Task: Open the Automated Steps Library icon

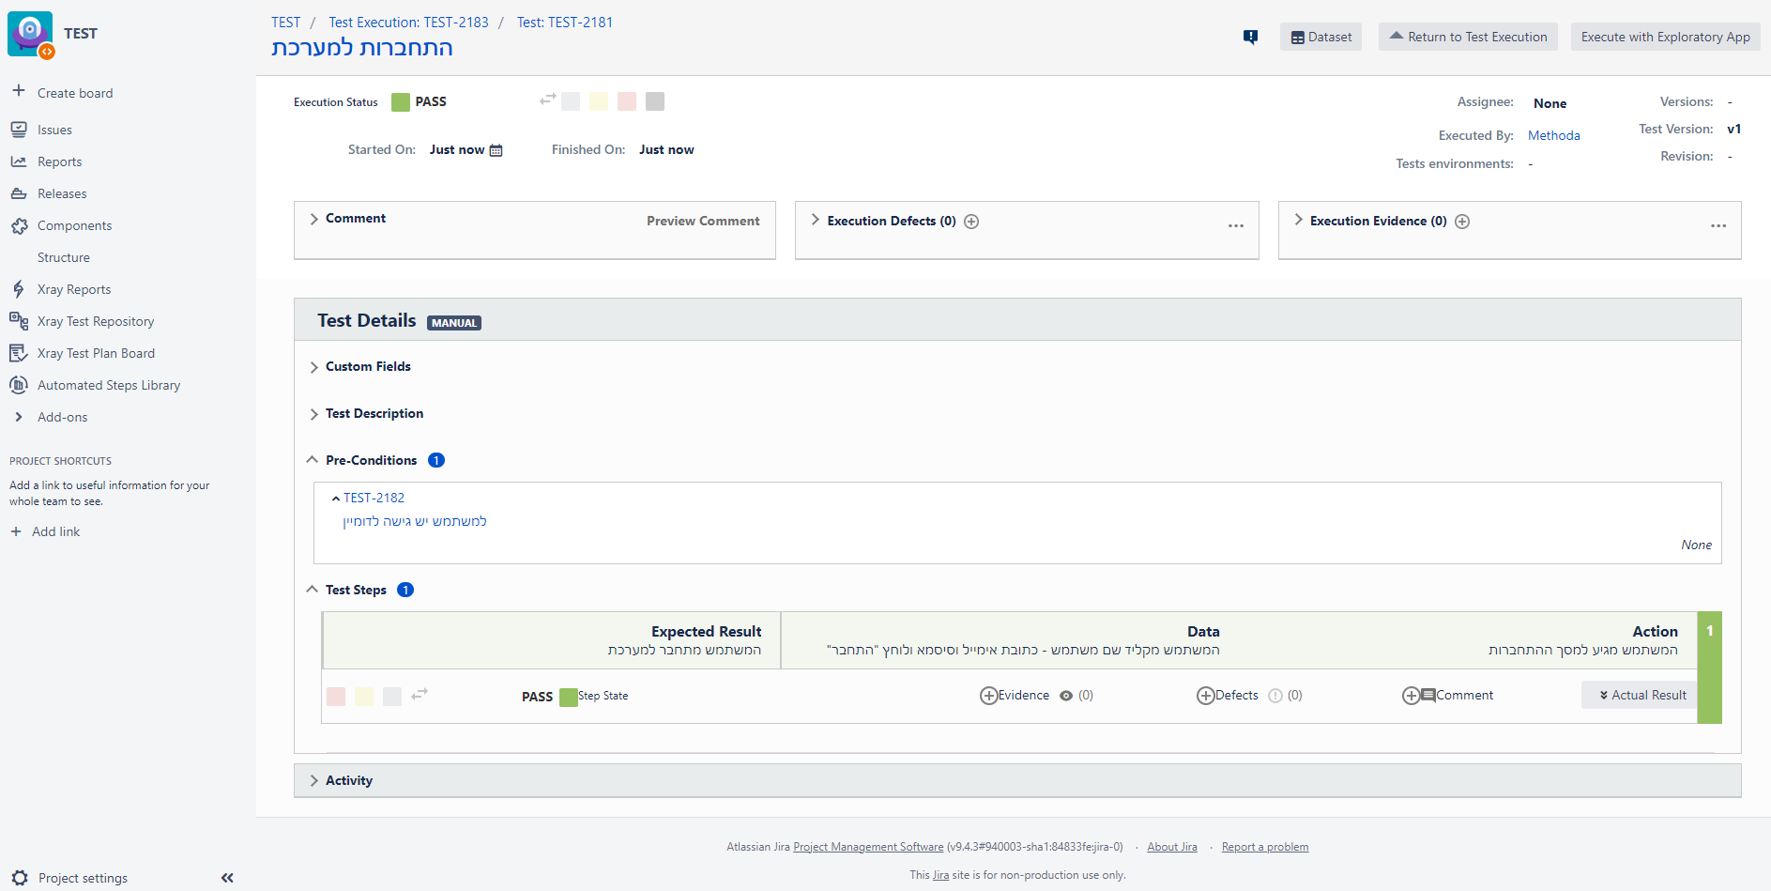Action: click(x=19, y=385)
